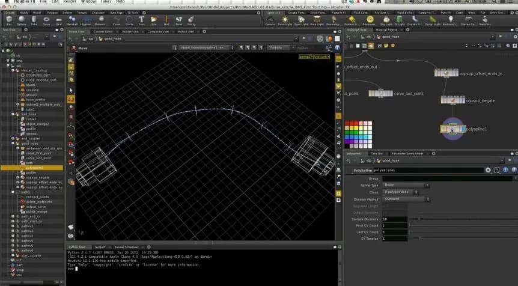Switch to the Composite View tab
Viewport: 518px width, 286px height.
coord(158,32)
